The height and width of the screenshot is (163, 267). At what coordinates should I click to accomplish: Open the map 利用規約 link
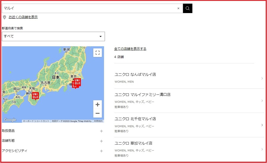point(98,121)
